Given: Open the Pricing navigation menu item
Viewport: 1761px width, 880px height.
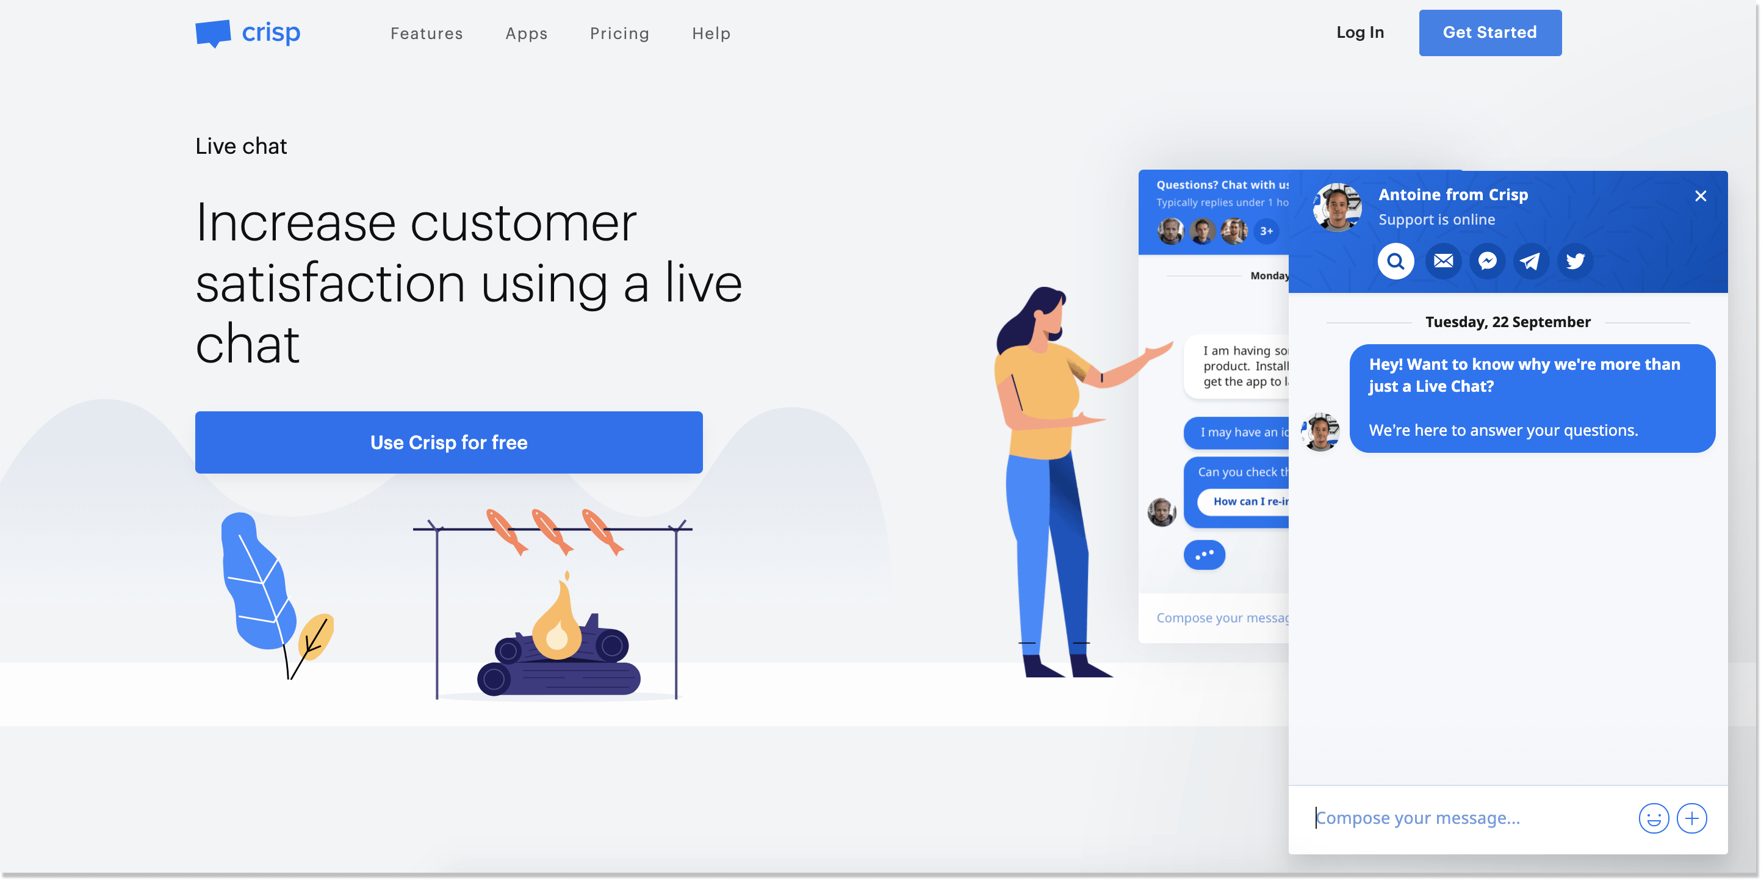Looking at the screenshot, I should coord(620,32).
